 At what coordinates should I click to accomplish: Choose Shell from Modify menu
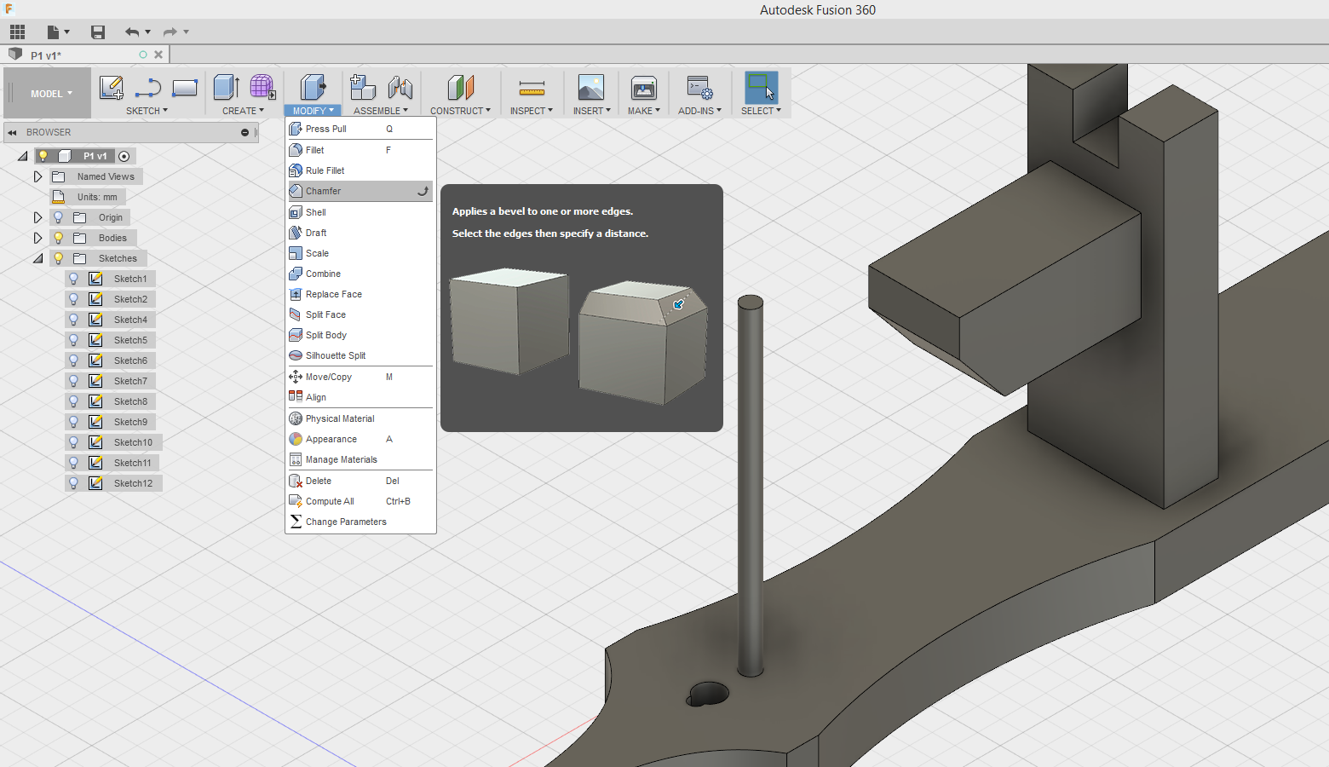360,212
